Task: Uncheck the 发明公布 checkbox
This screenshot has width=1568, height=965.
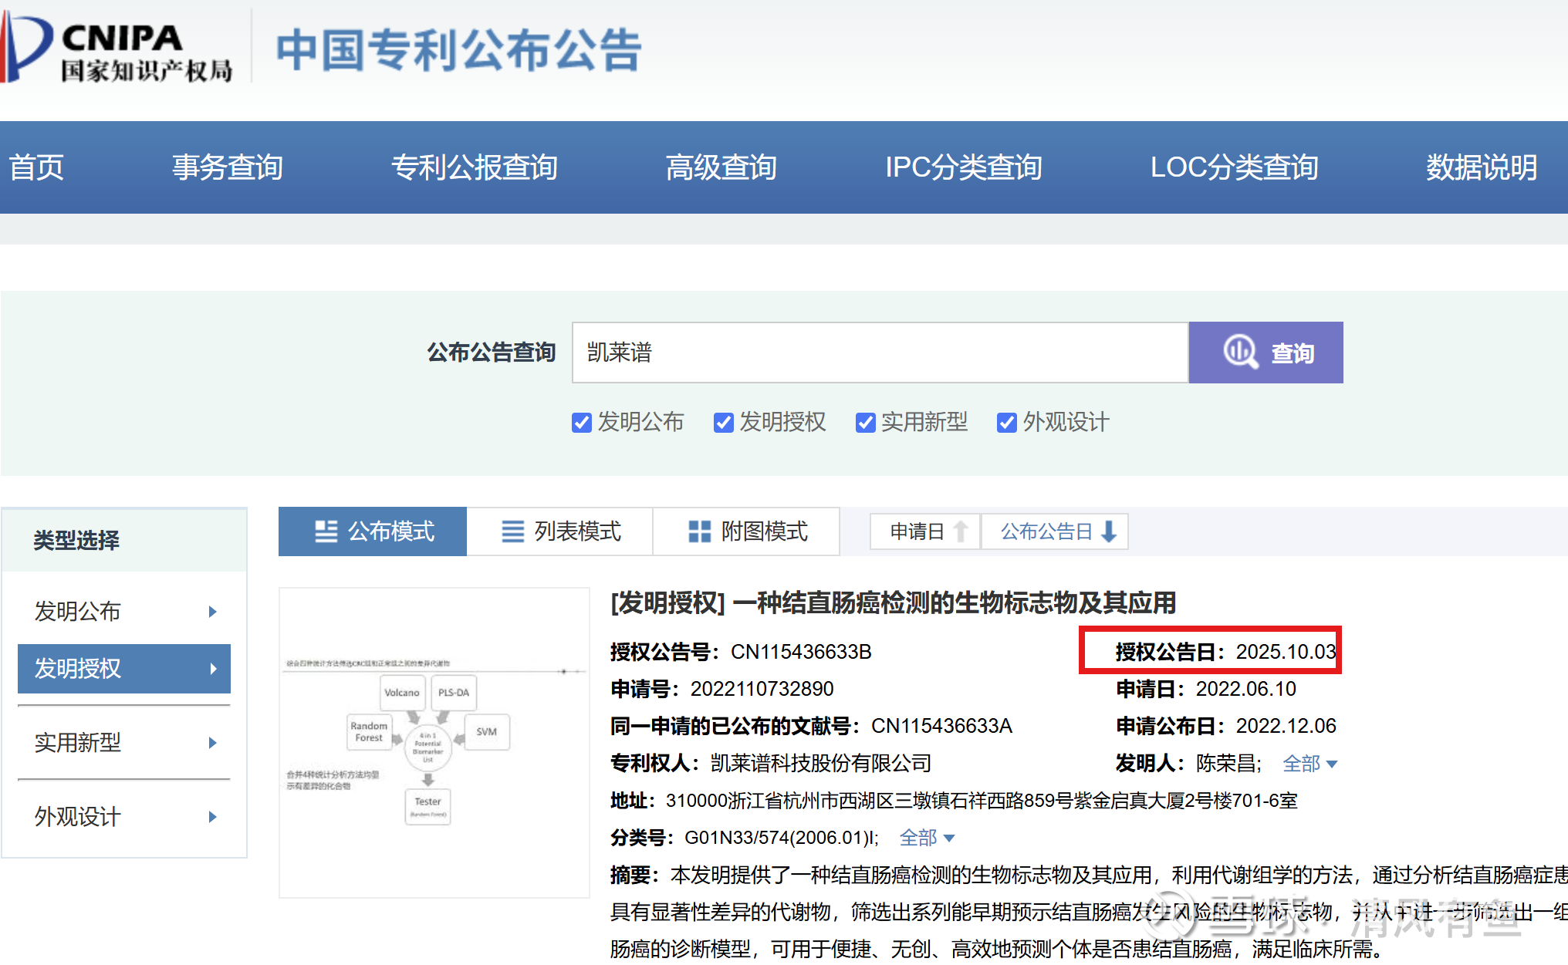Action: [x=581, y=423]
